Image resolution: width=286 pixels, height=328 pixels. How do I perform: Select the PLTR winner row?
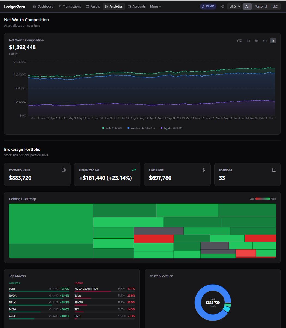click(39, 289)
